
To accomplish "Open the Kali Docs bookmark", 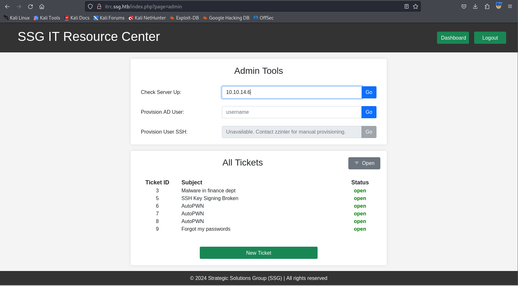I will 77,18.
